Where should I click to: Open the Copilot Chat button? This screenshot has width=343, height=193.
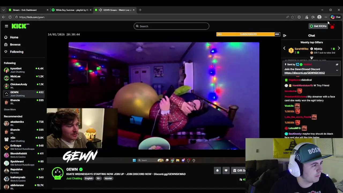pos(335,17)
